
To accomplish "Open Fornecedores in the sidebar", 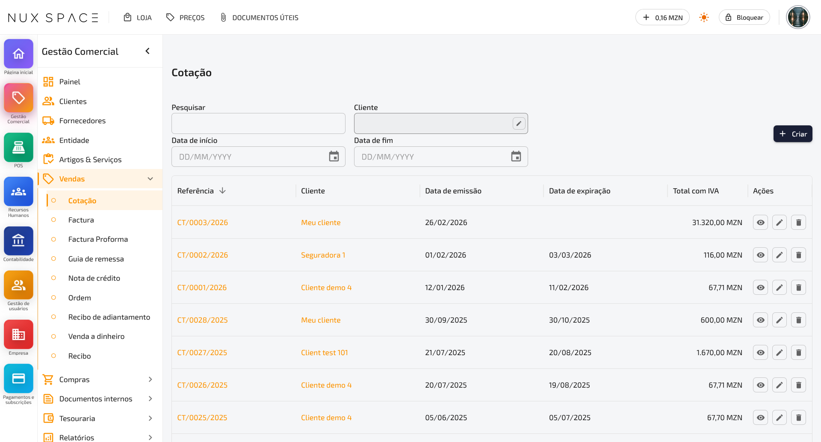I will tap(82, 121).
